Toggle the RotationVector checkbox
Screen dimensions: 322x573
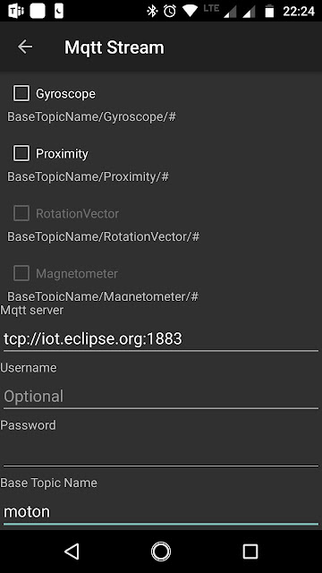click(21, 213)
